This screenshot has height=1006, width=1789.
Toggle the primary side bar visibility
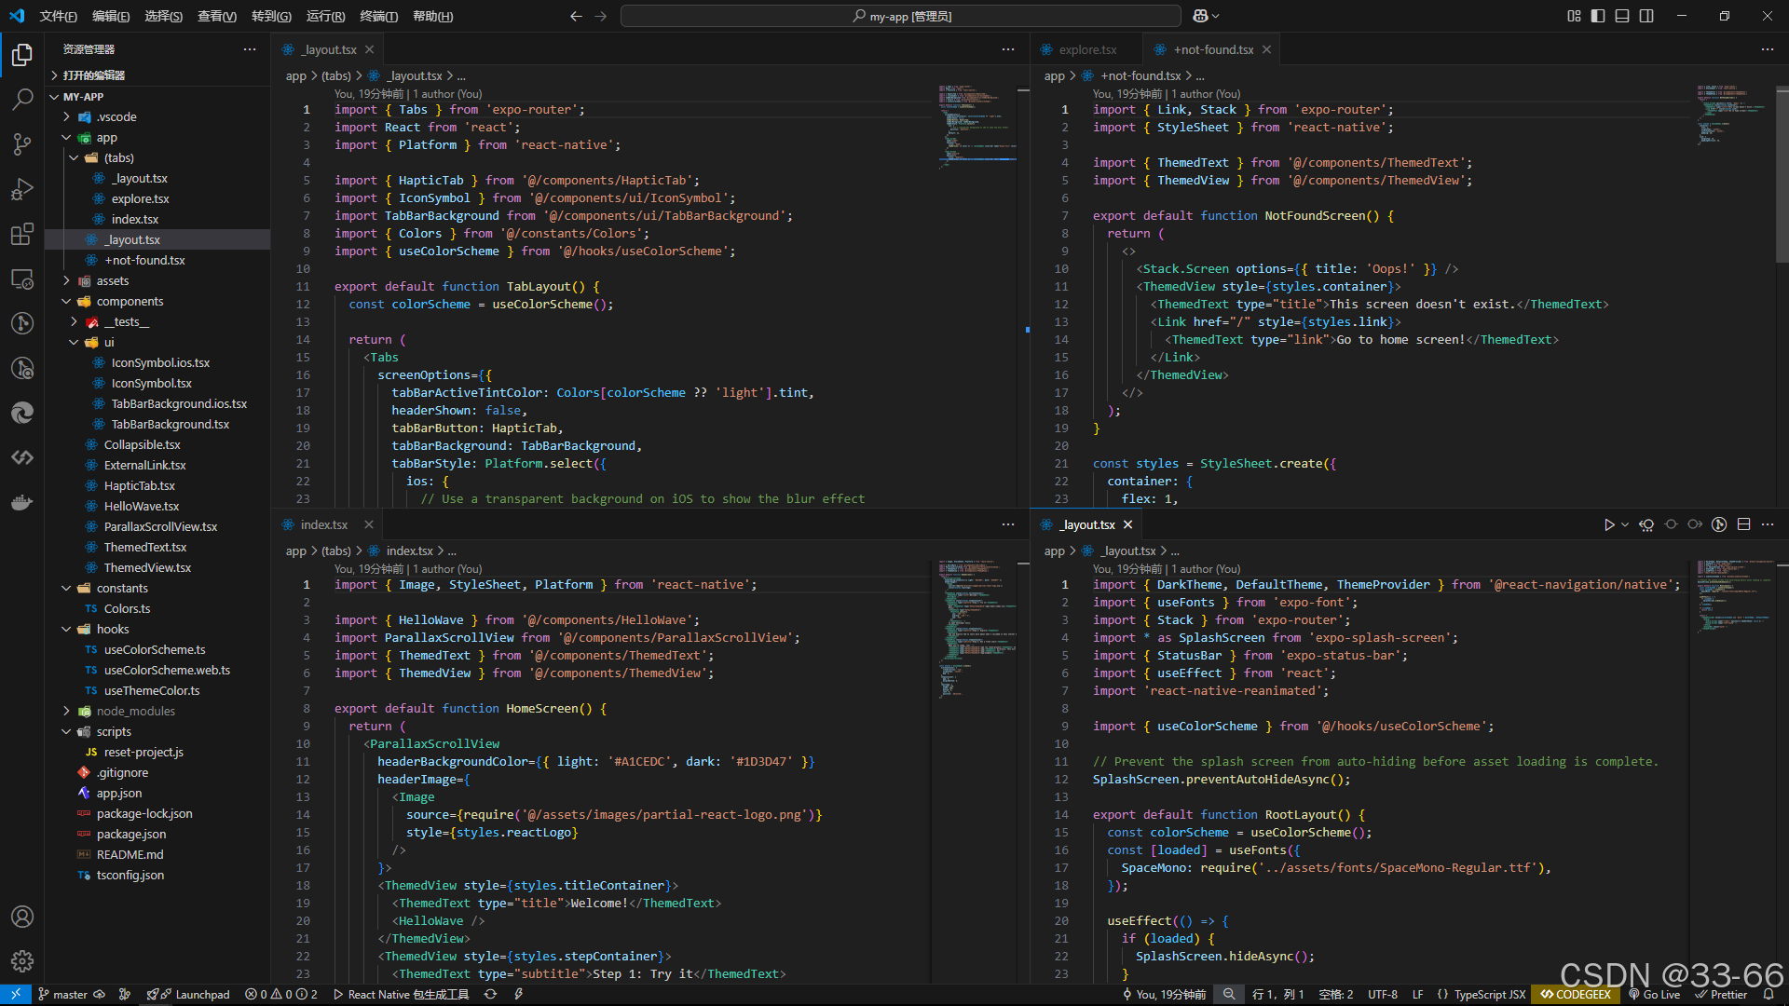1598,16
